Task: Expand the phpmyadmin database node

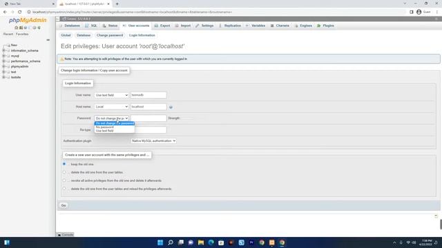Action: (x=3, y=67)
